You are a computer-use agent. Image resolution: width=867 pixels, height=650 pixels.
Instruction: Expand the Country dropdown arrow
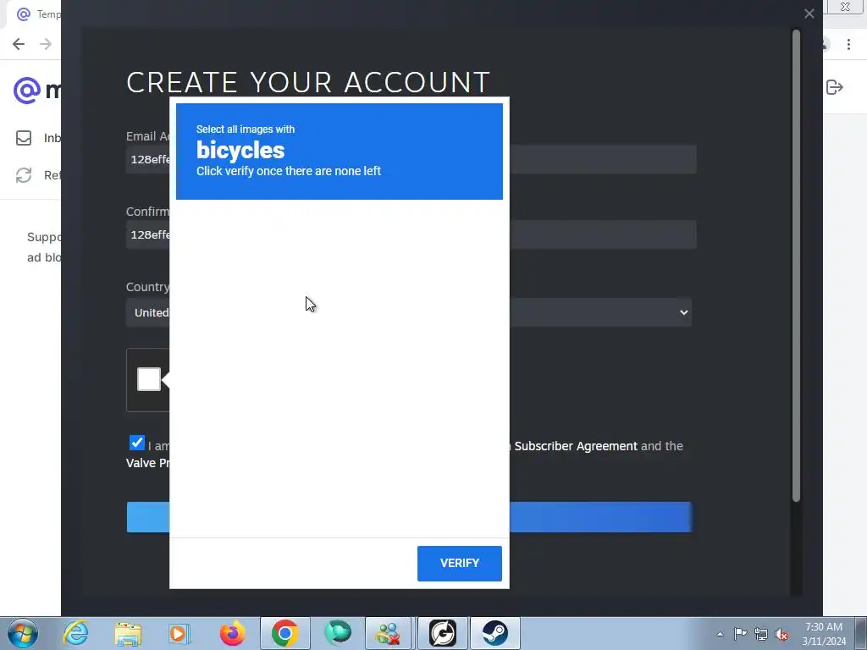click(x=684, y=312)
